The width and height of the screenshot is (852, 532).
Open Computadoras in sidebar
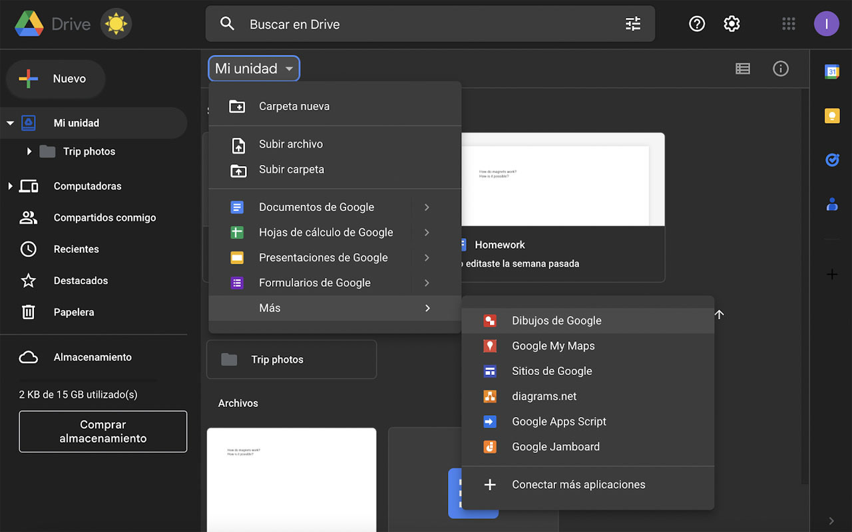click(x=87, y=186)
